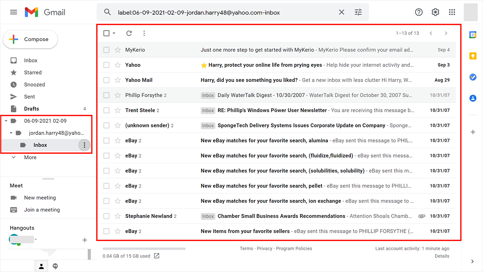Image resolution: width=483 pixels, height=272 pixels.
Task: Open the Google apps grid
Action: 452,12
